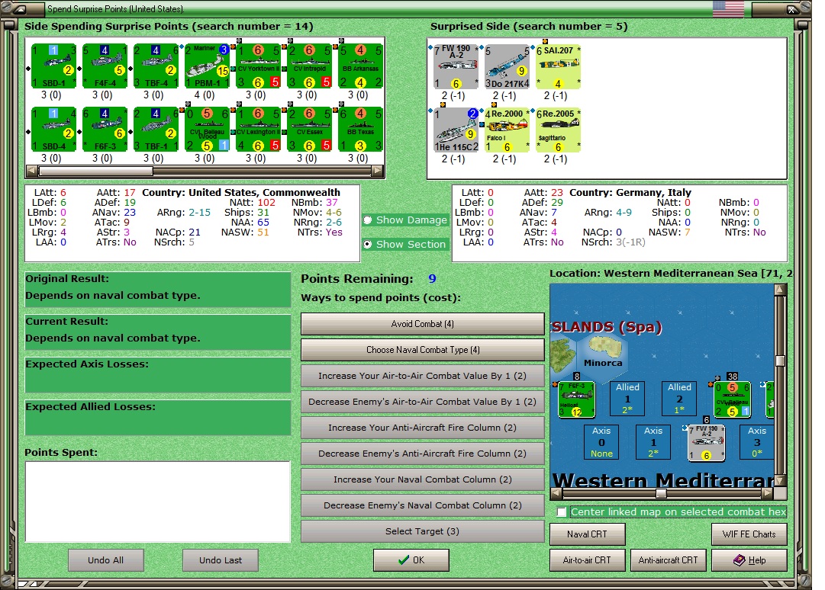Click the Axis 3 sea box section
The height and width of the screenshot is (590, 825).
(x=756, y=442)
